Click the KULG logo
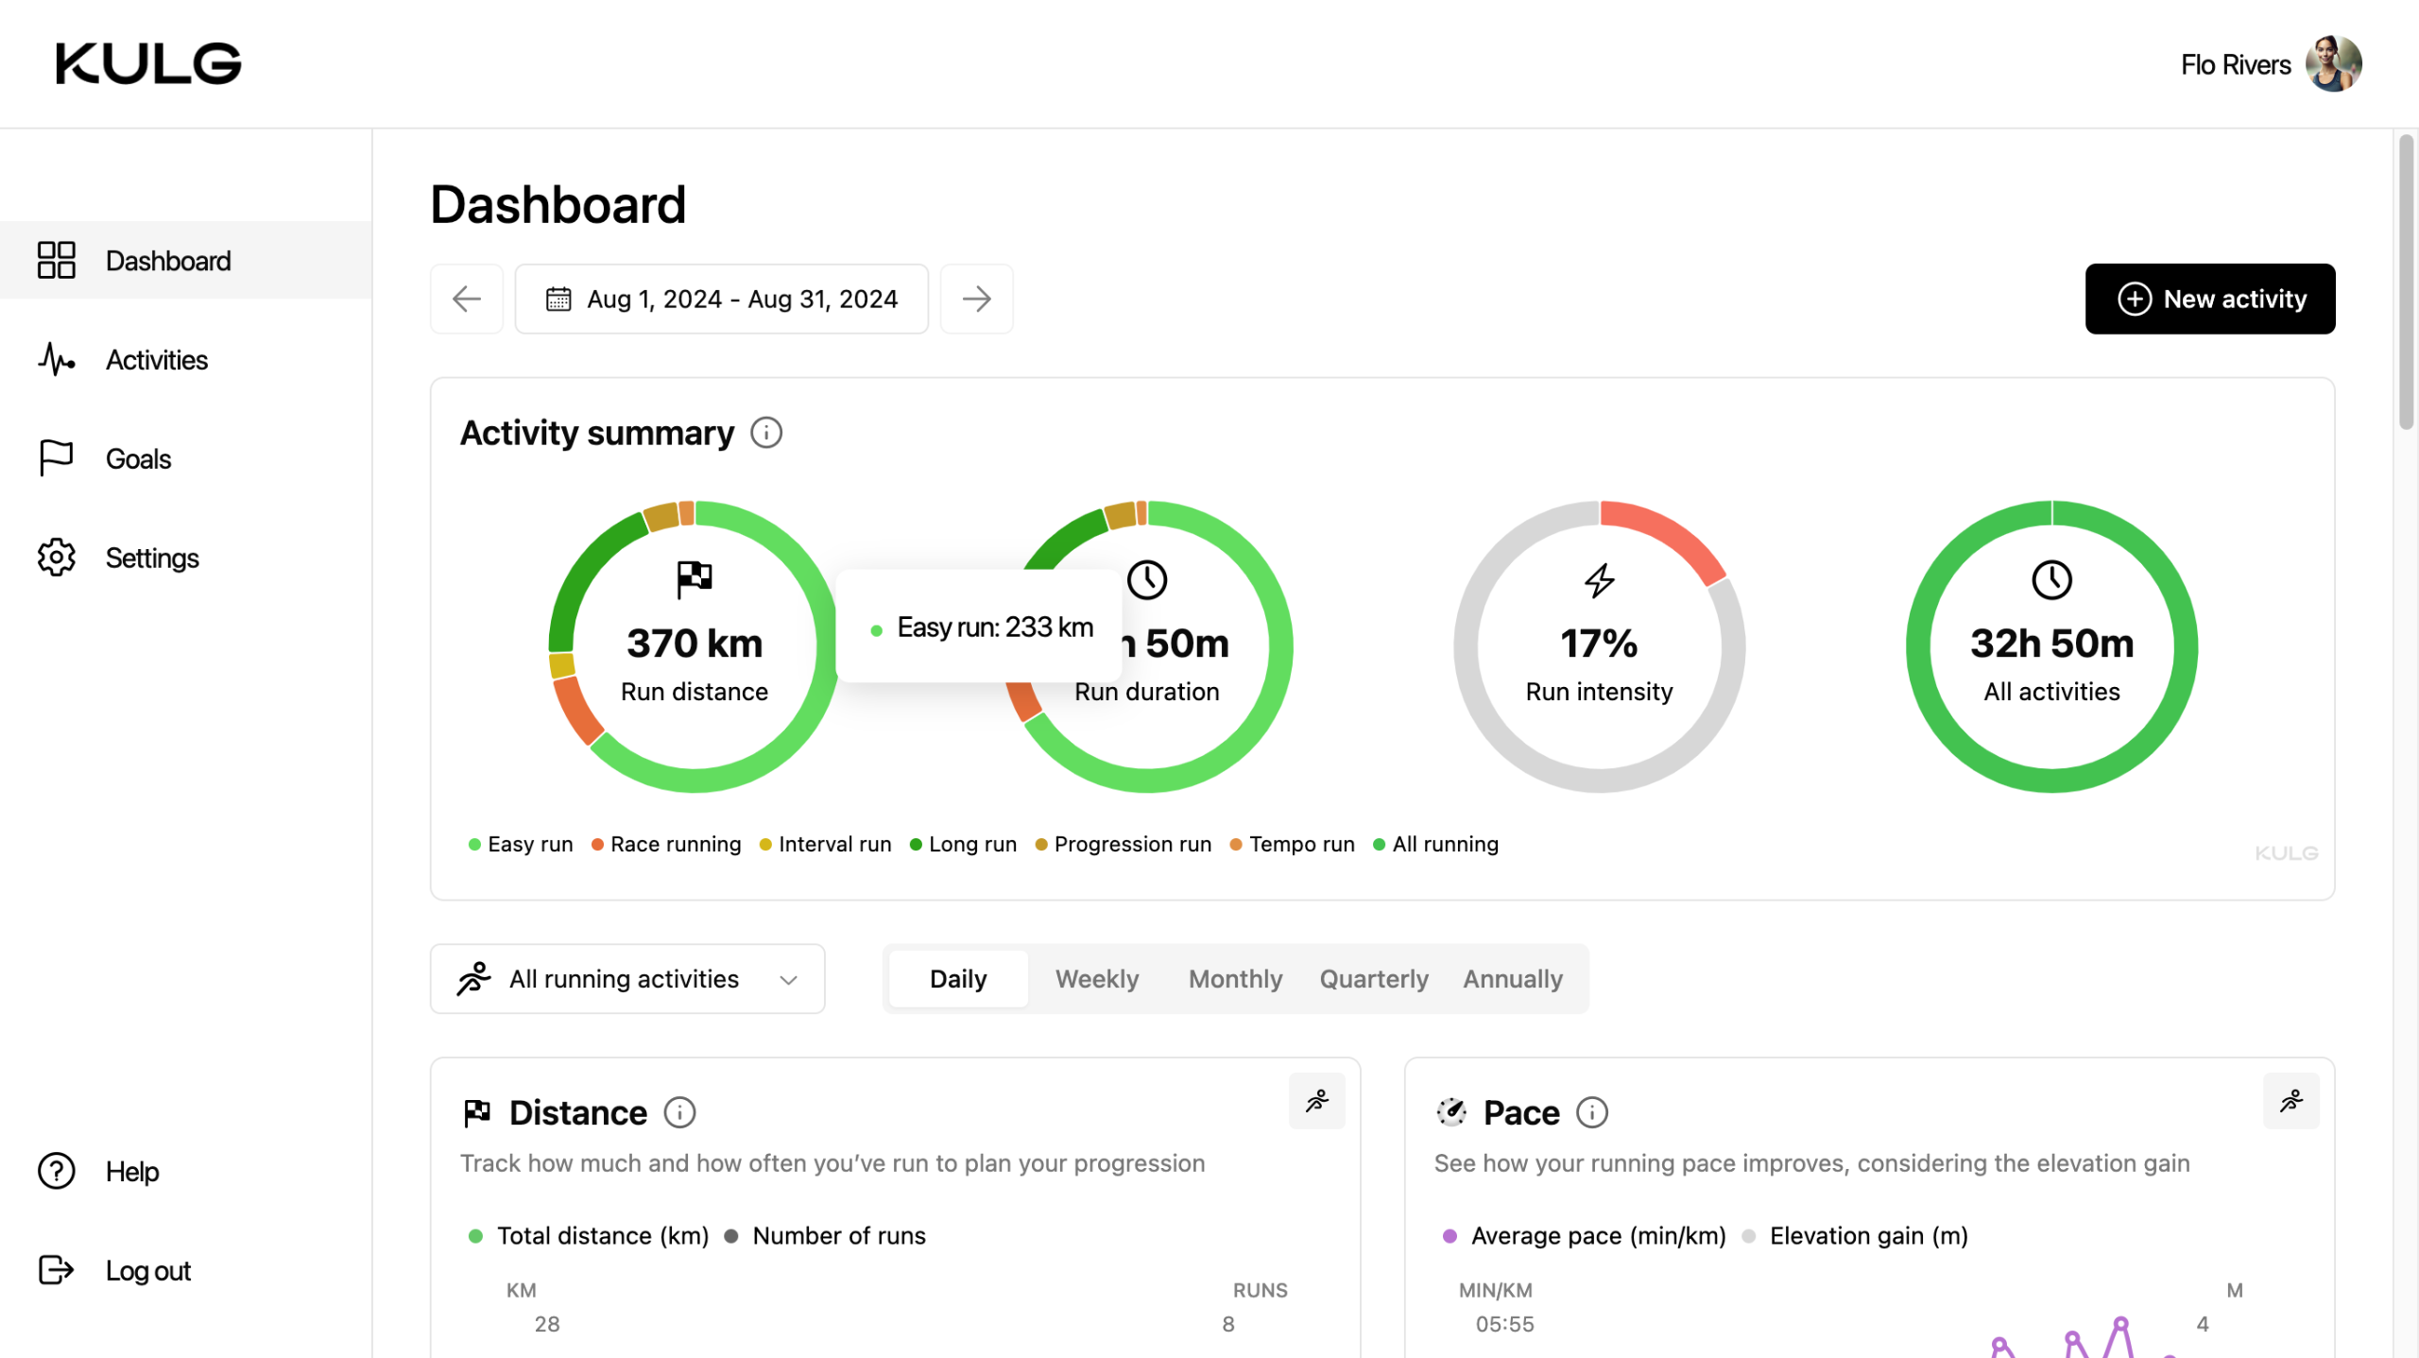The image size is (2419, 1358). point(148,64)
